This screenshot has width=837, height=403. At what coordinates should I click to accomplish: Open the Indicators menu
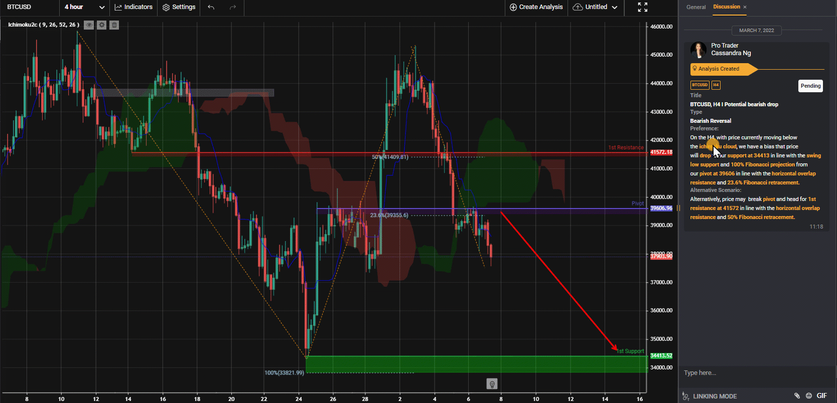click(x=133, y=7)
